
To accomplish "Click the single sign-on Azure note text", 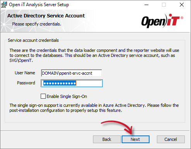I will click(94, 108).
